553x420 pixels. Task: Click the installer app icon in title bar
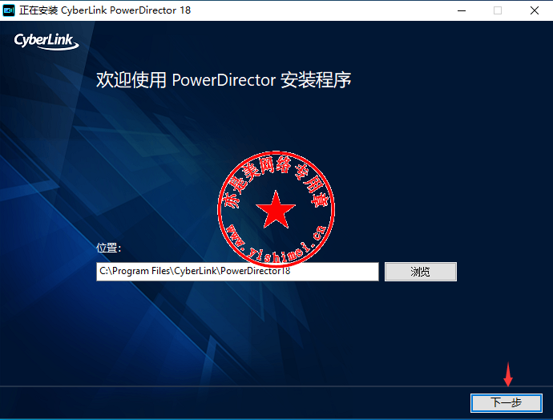9,10
